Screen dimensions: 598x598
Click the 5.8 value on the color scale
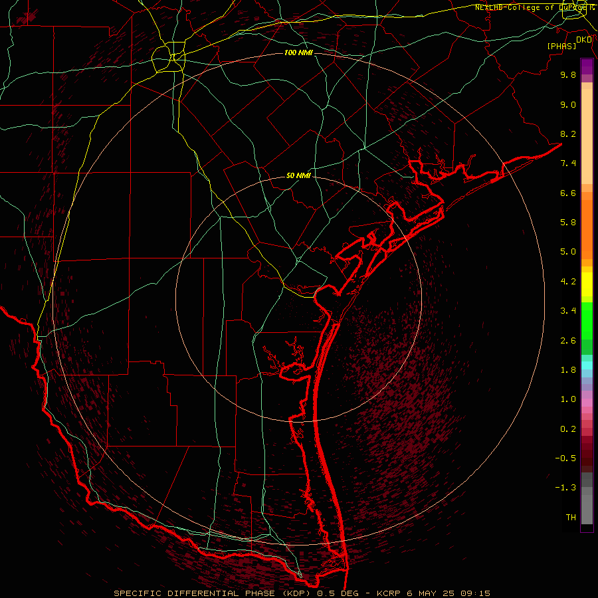pyautogui.click(x=568, y=223)
